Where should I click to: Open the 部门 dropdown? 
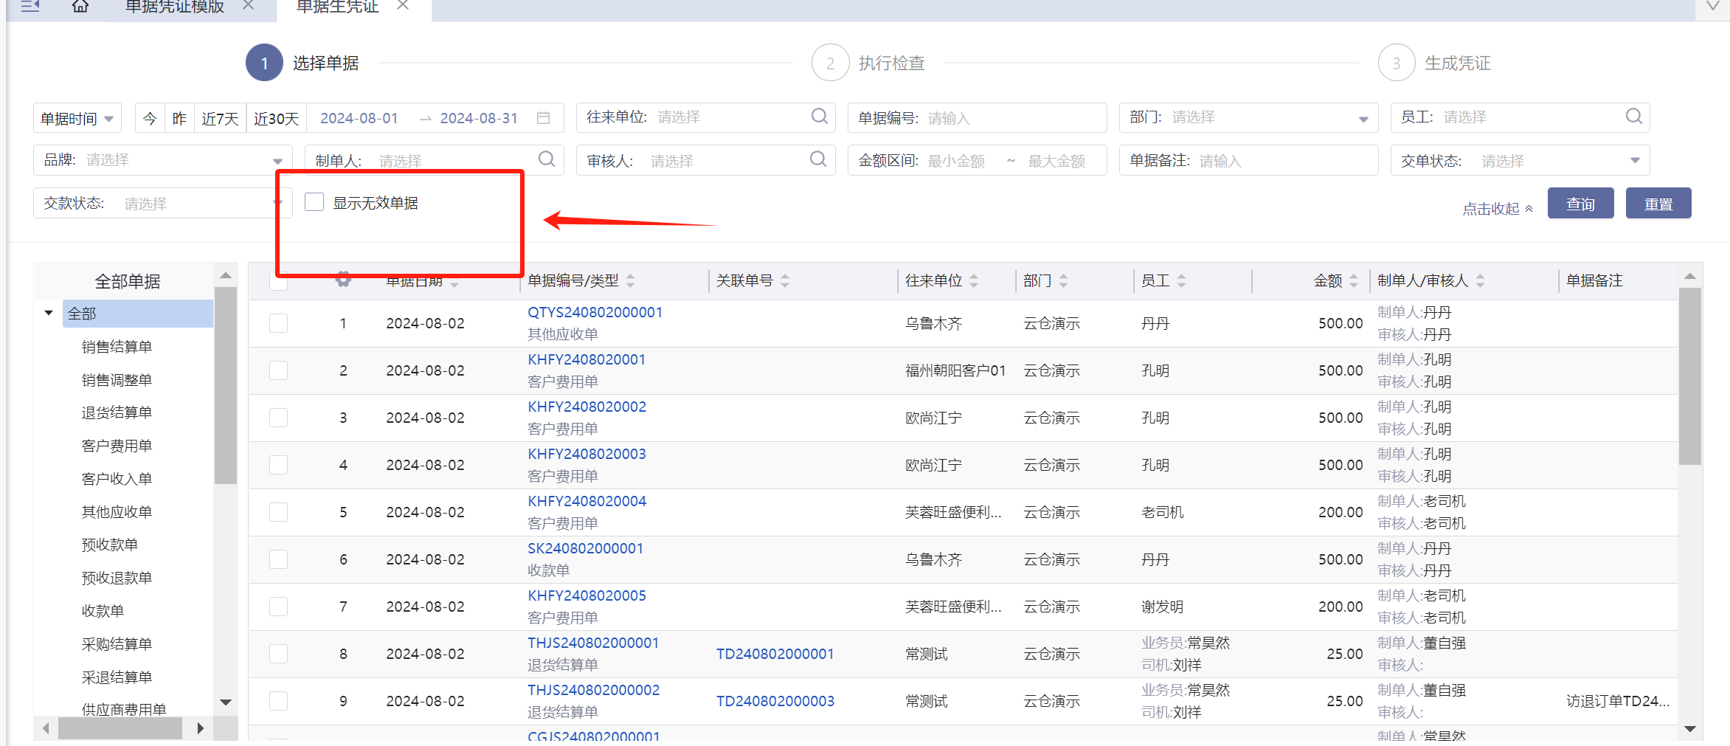click(1363, 119)
